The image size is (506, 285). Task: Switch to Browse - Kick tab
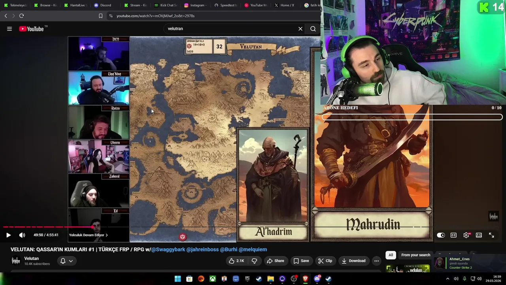(45, 5)
